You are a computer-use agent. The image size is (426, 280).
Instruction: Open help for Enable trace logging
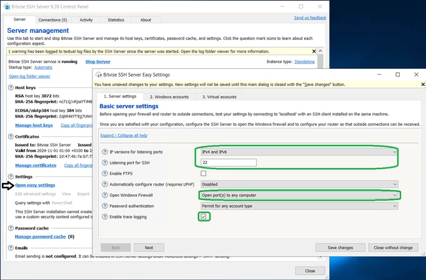click(x=105, y=216)
